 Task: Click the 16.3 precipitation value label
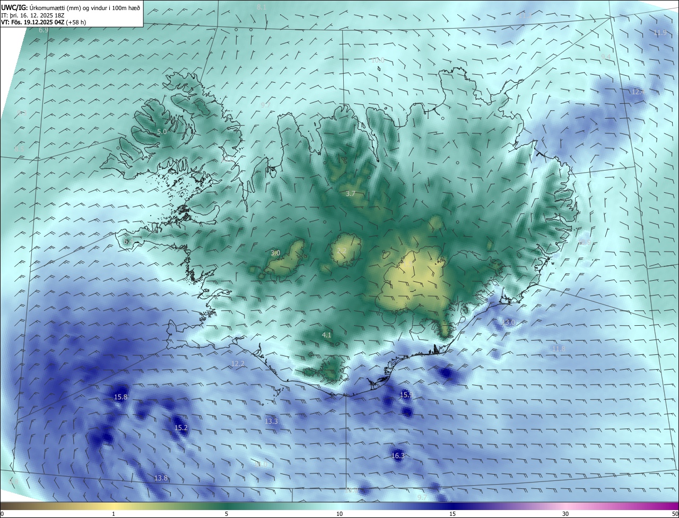pyautogui.click(x=398, y=456)
